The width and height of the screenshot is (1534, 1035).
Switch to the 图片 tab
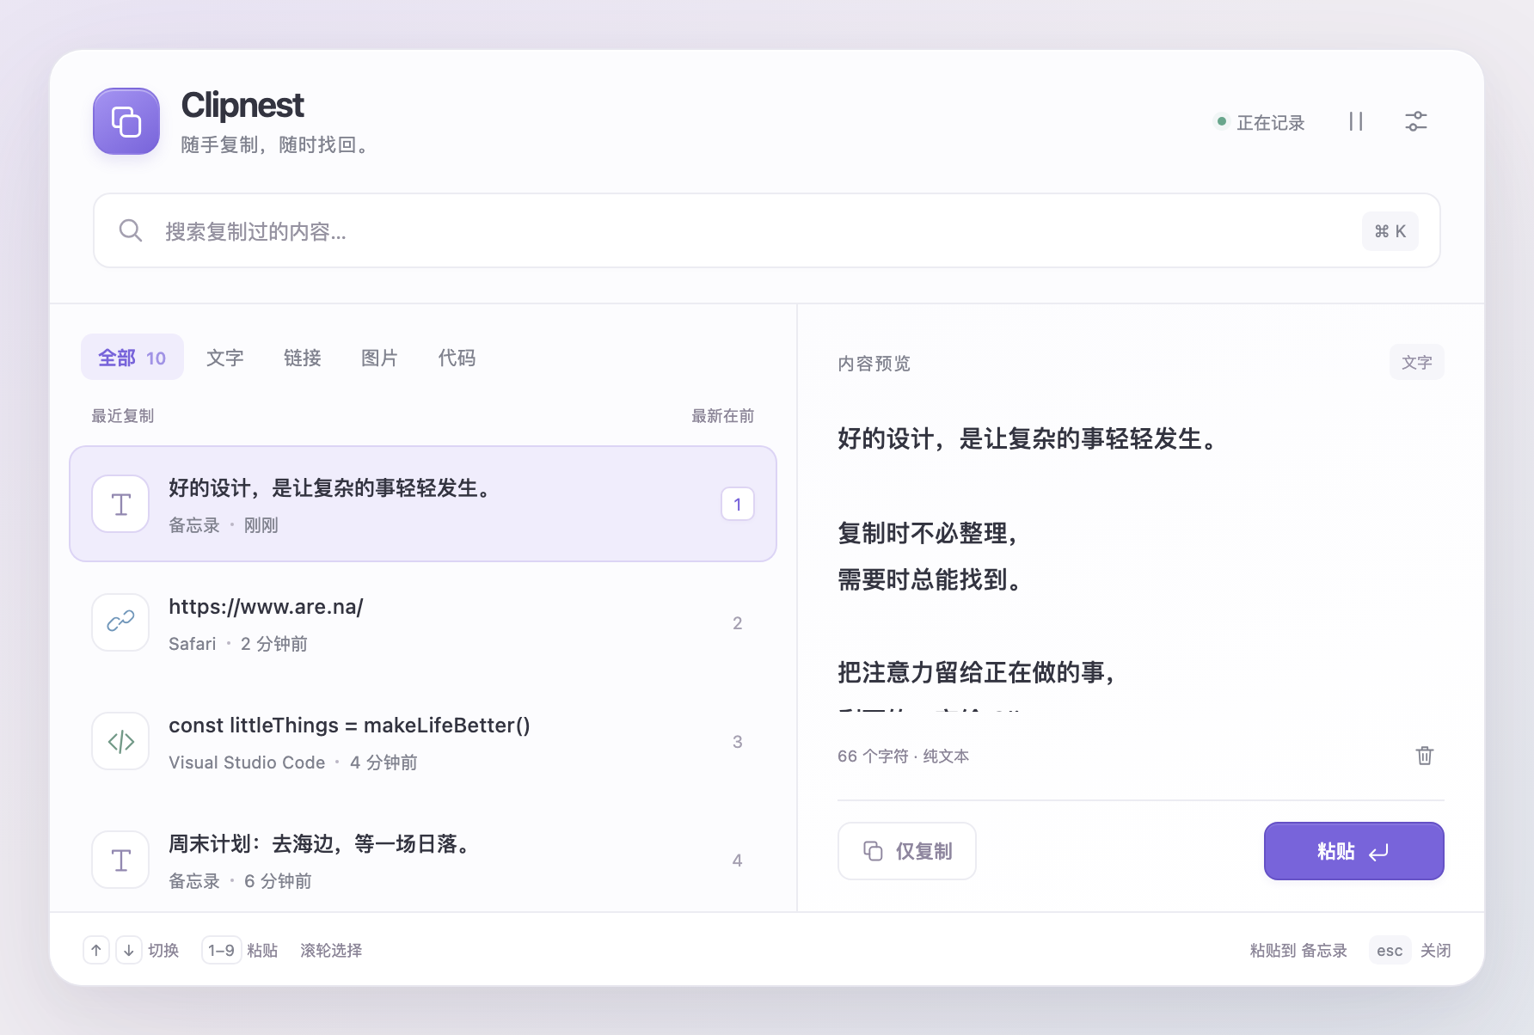pos(380,358)
